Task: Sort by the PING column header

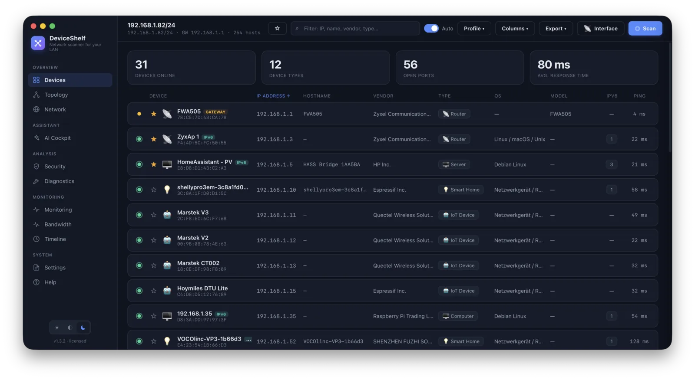Action: 639,96
